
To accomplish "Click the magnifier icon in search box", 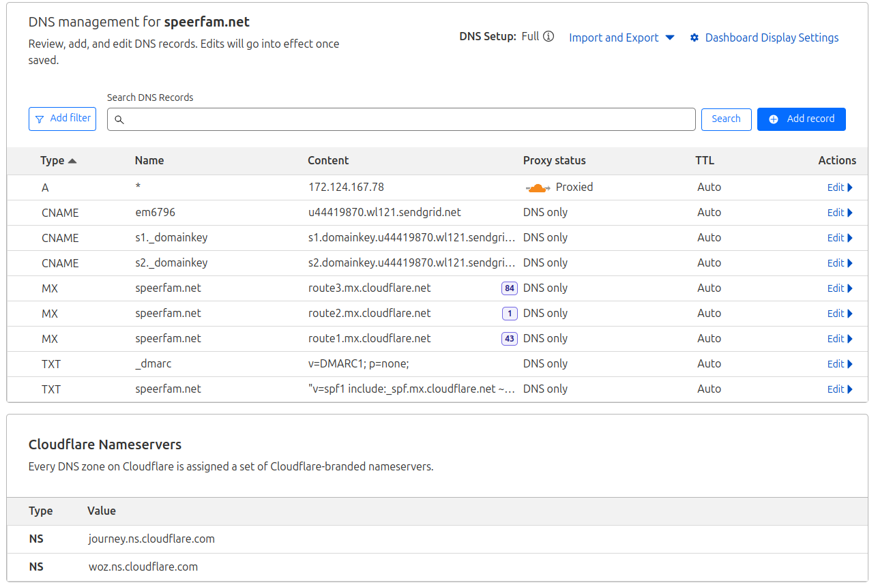I will tap(119, 120).
